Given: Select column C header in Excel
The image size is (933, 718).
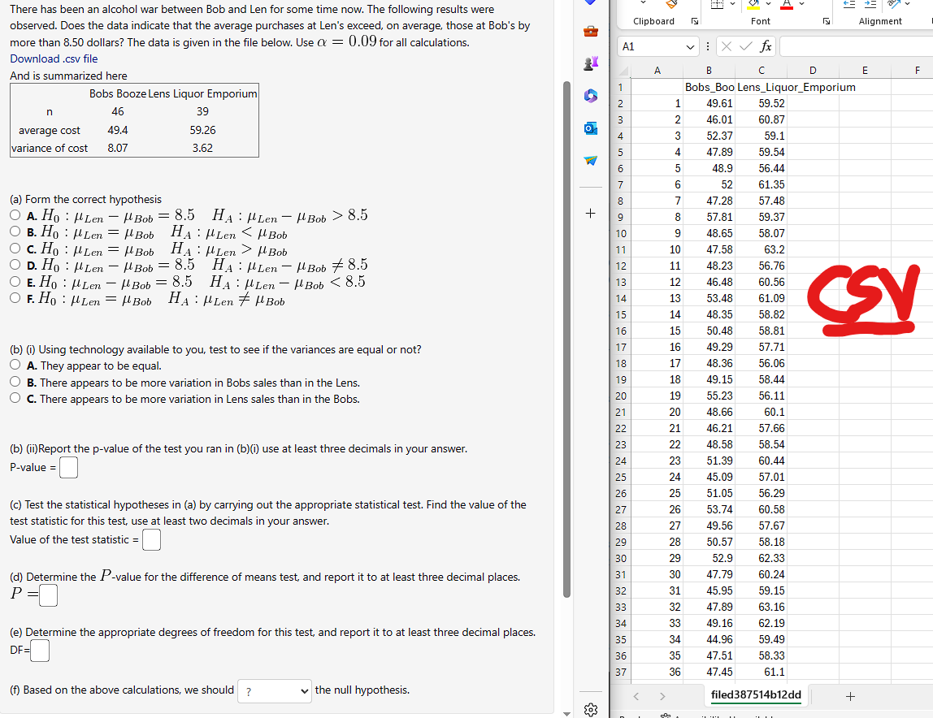Looking at the screenshot, I should click(x=761, y=71).
